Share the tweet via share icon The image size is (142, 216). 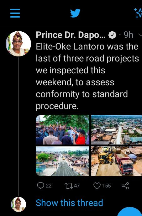coord(125,186)
